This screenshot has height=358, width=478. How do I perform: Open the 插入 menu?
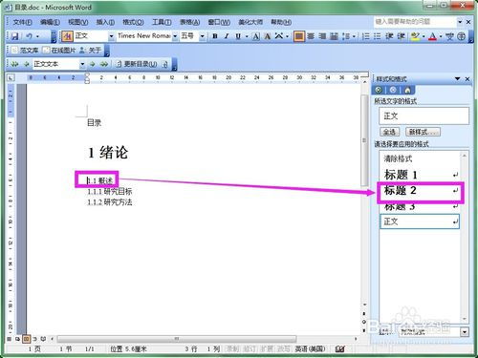(x=105, y=22)
